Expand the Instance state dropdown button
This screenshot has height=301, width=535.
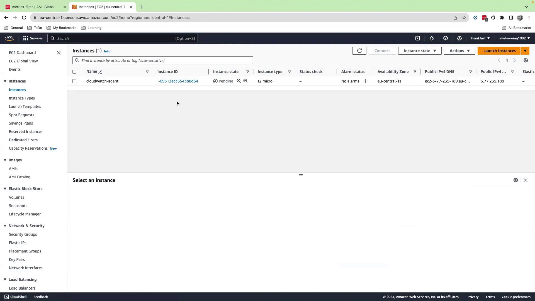point(420,51)
